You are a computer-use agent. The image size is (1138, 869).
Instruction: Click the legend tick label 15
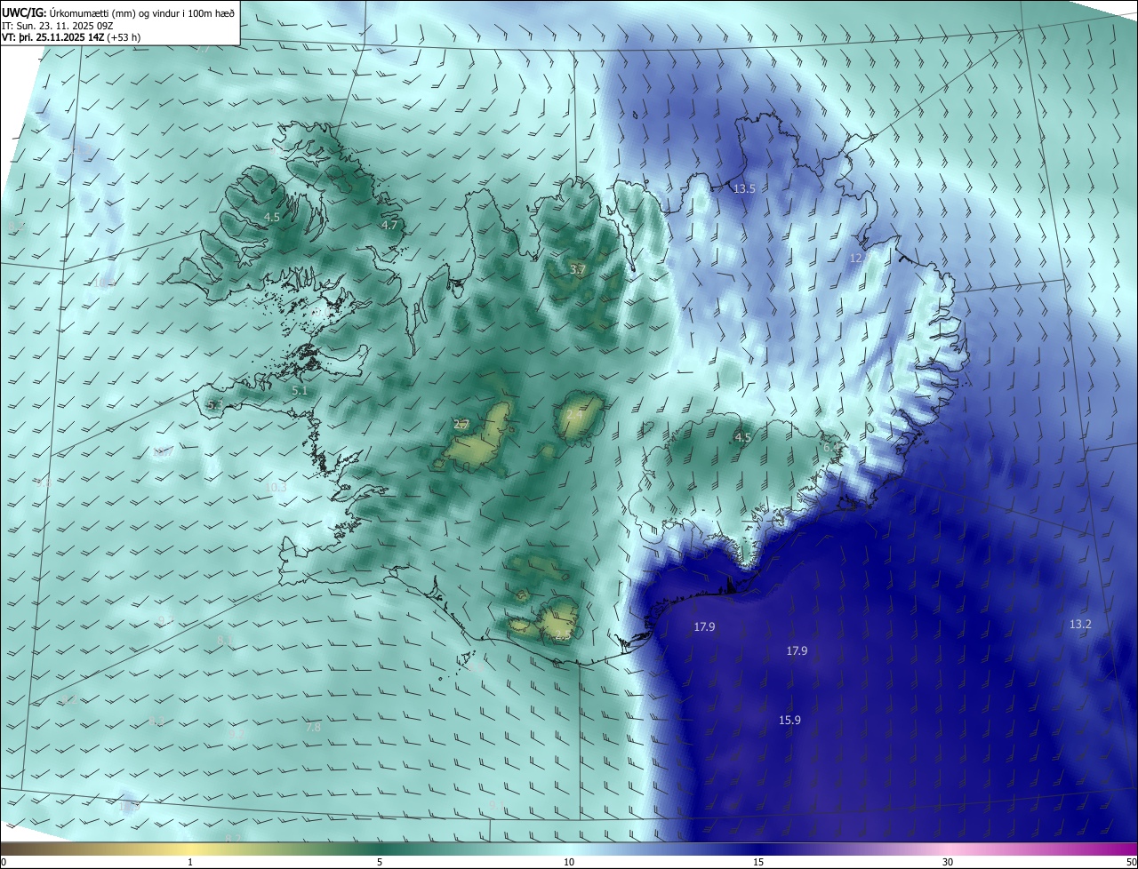[x=758, y=862]
